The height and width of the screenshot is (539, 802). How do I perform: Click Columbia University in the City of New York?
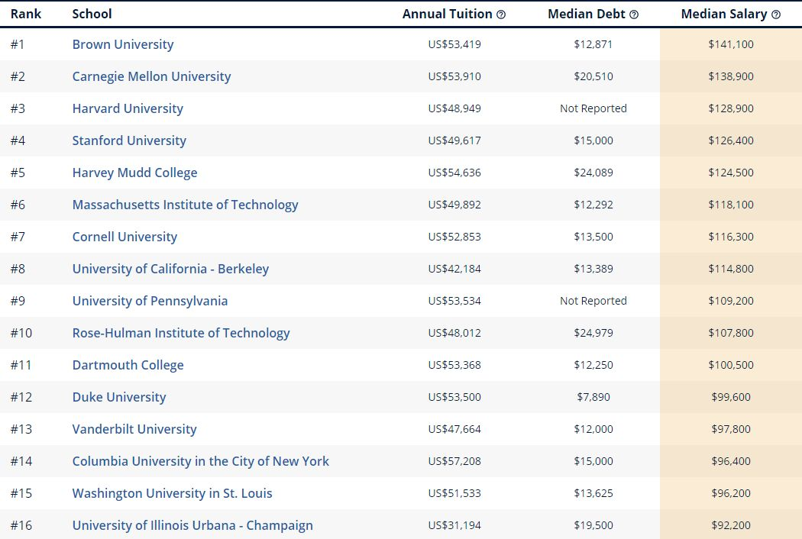pyautogui.click(x=201, y=461)
